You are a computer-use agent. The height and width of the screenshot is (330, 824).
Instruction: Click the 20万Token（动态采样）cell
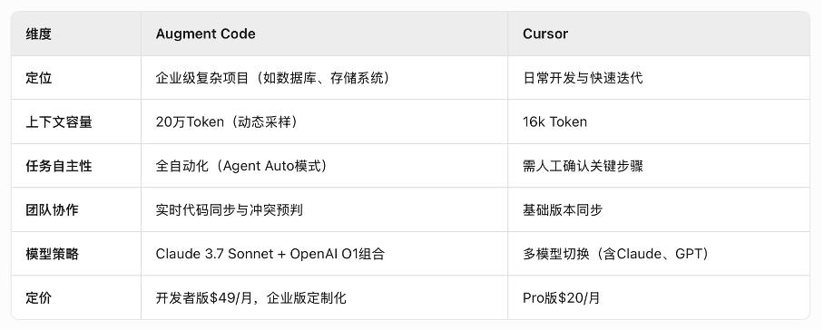[229, 122]
